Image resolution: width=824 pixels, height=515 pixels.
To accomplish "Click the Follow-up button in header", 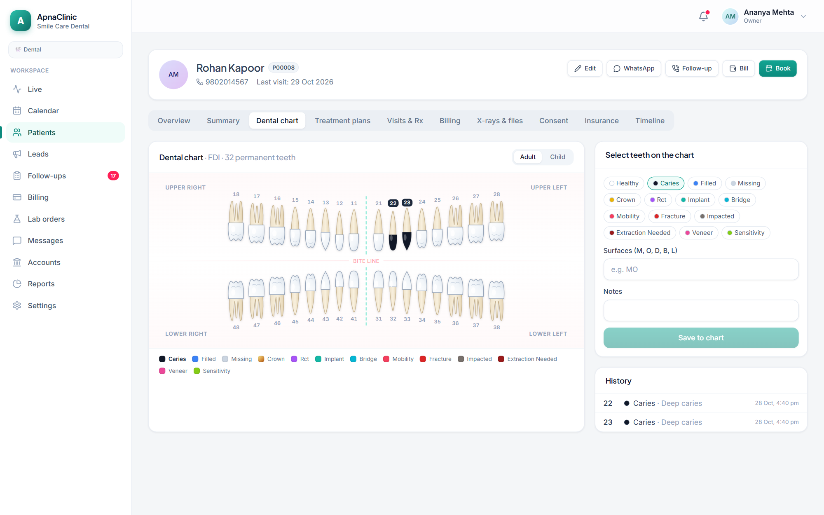I will point(692,68).
